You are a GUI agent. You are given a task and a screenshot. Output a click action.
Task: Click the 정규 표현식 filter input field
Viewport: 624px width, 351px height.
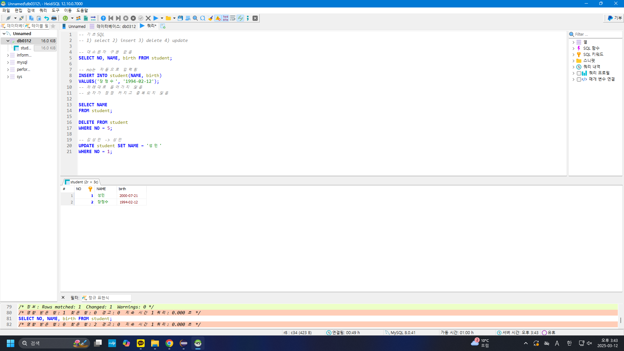coord(107,298)
